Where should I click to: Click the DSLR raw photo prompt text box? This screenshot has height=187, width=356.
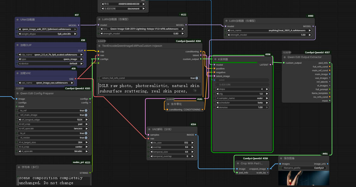coord(149,88)
